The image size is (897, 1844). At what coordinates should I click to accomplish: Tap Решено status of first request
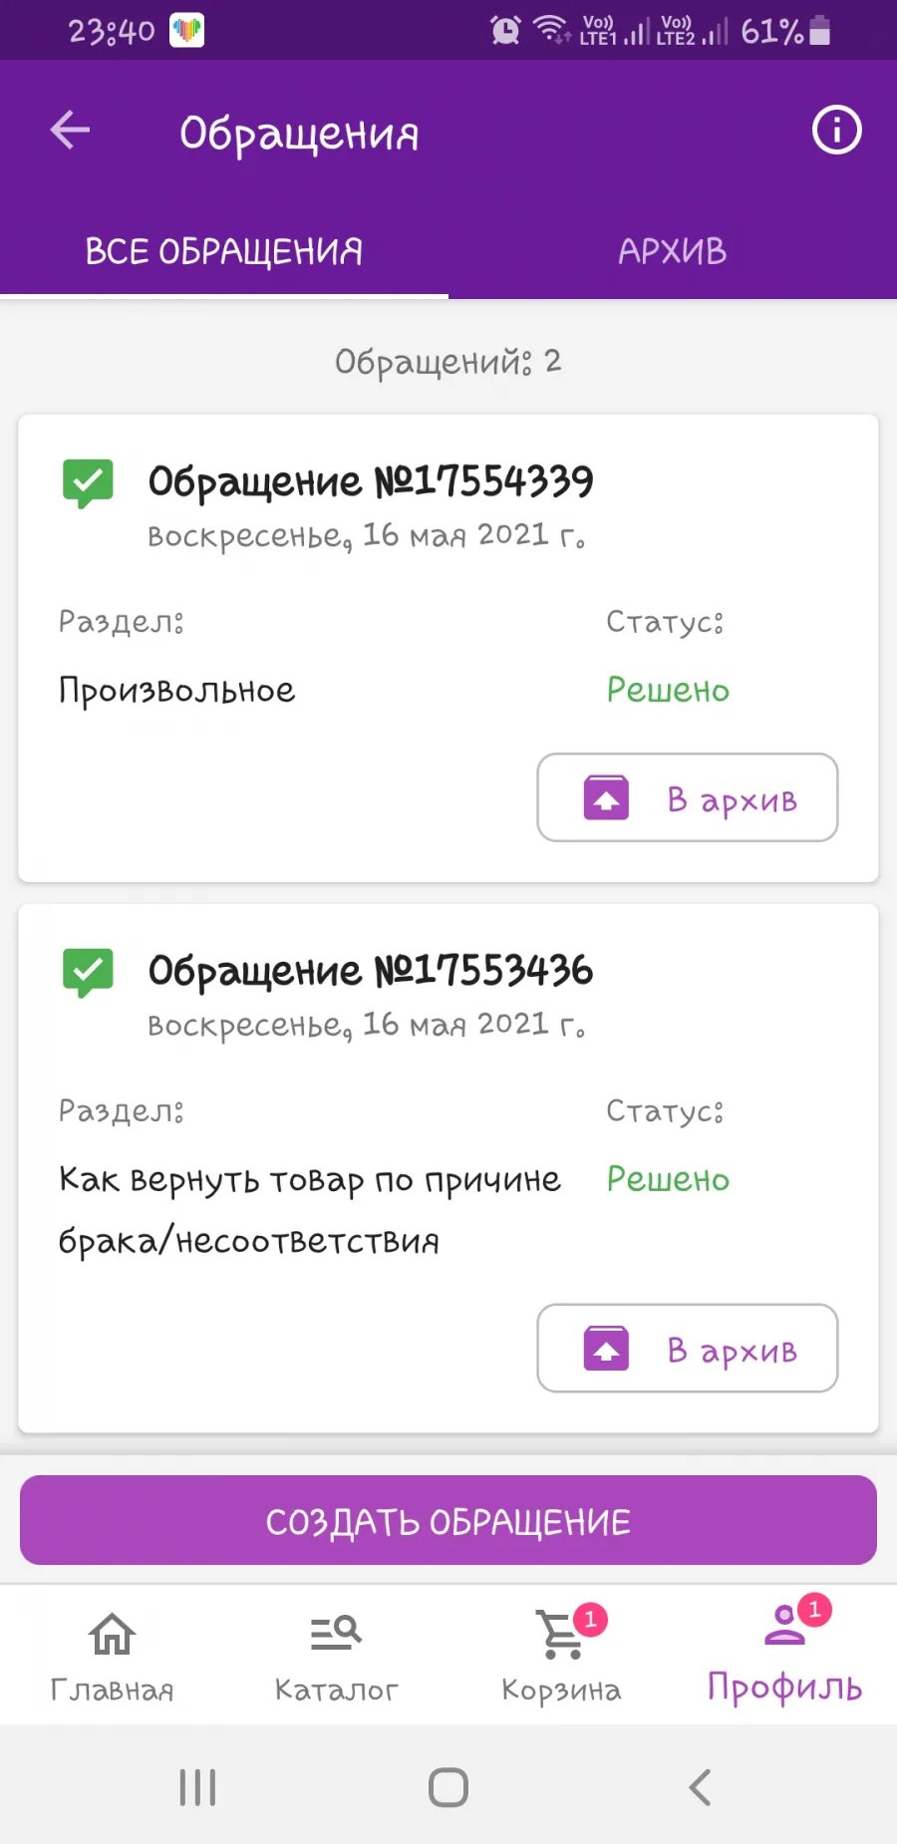point(668,690)
